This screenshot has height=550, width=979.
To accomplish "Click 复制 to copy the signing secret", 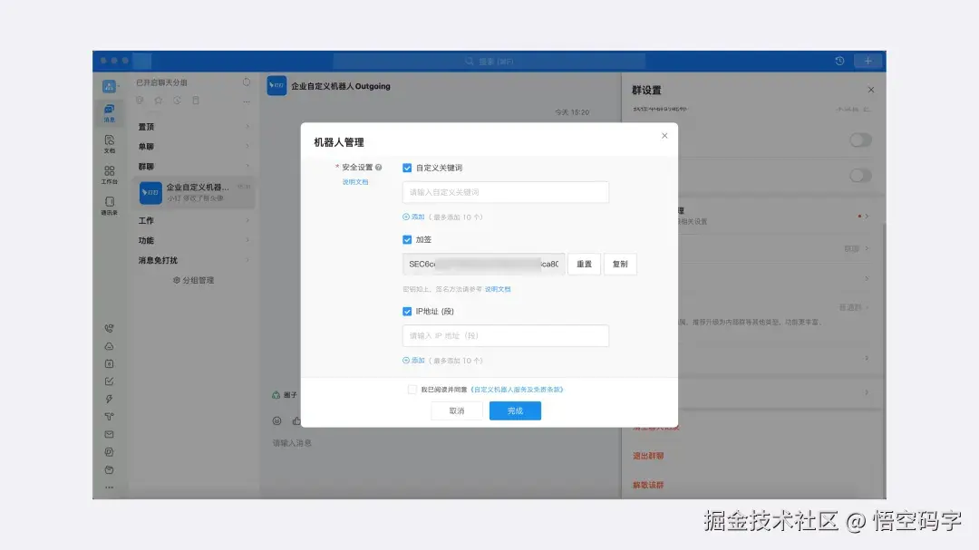I will click(x=620, y=264).
